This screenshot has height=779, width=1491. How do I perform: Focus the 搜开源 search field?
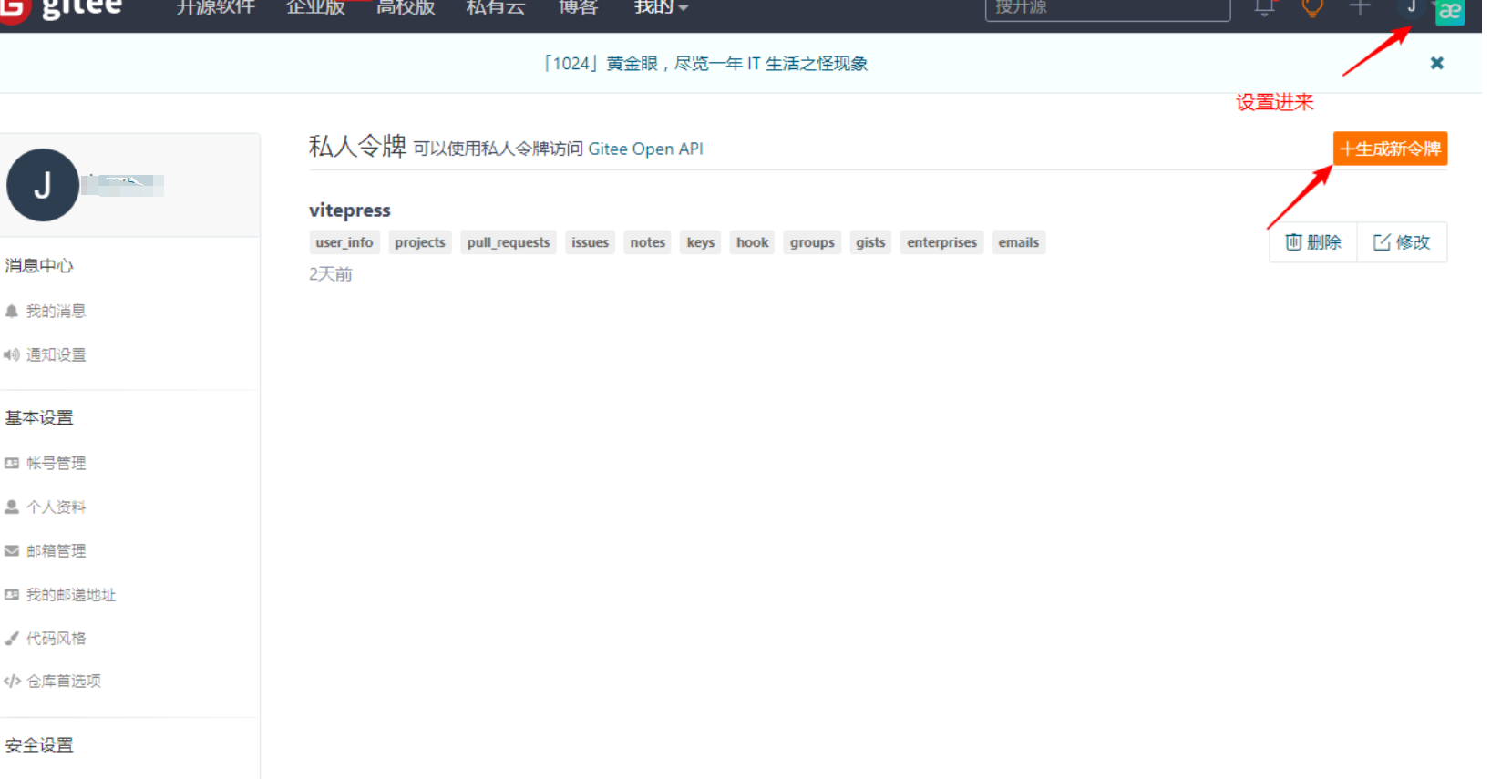[x=1107, y=8]
